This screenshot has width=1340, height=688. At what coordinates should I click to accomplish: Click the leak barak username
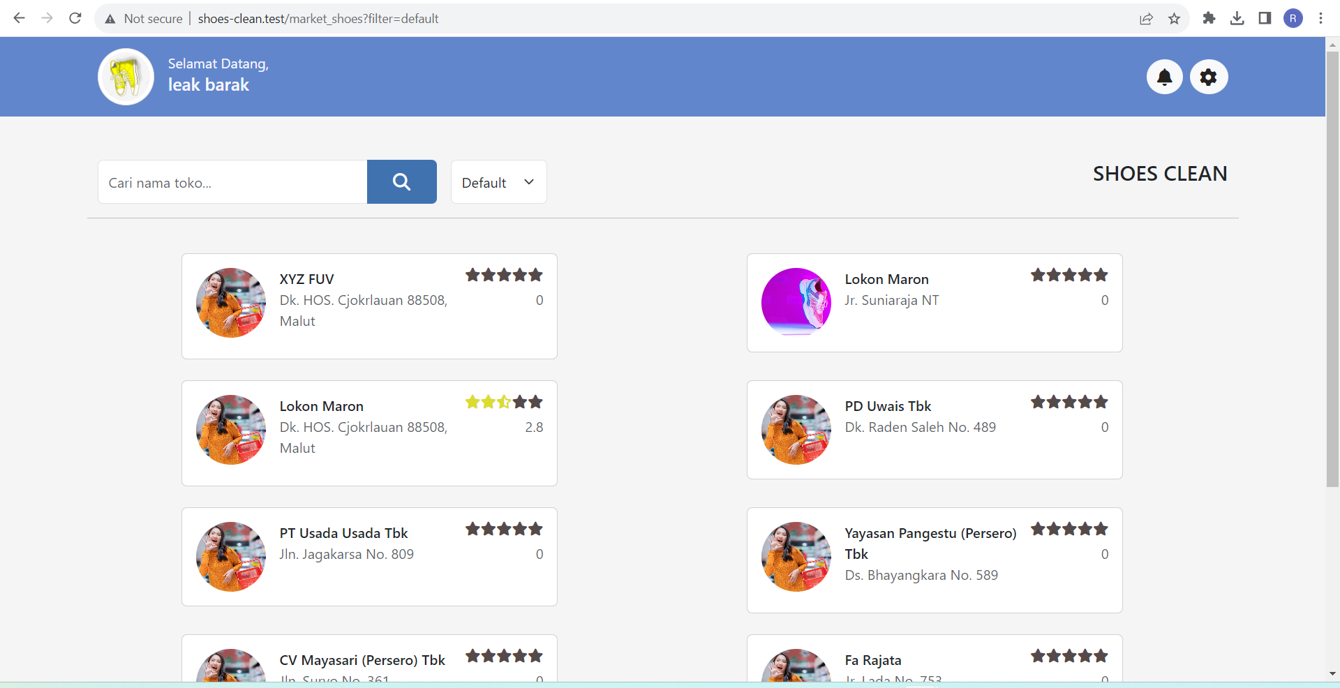[x=208, y=85]
